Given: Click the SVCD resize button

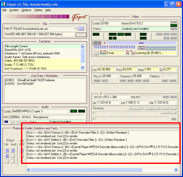Looking at the screenshot, I should (156, 108).
